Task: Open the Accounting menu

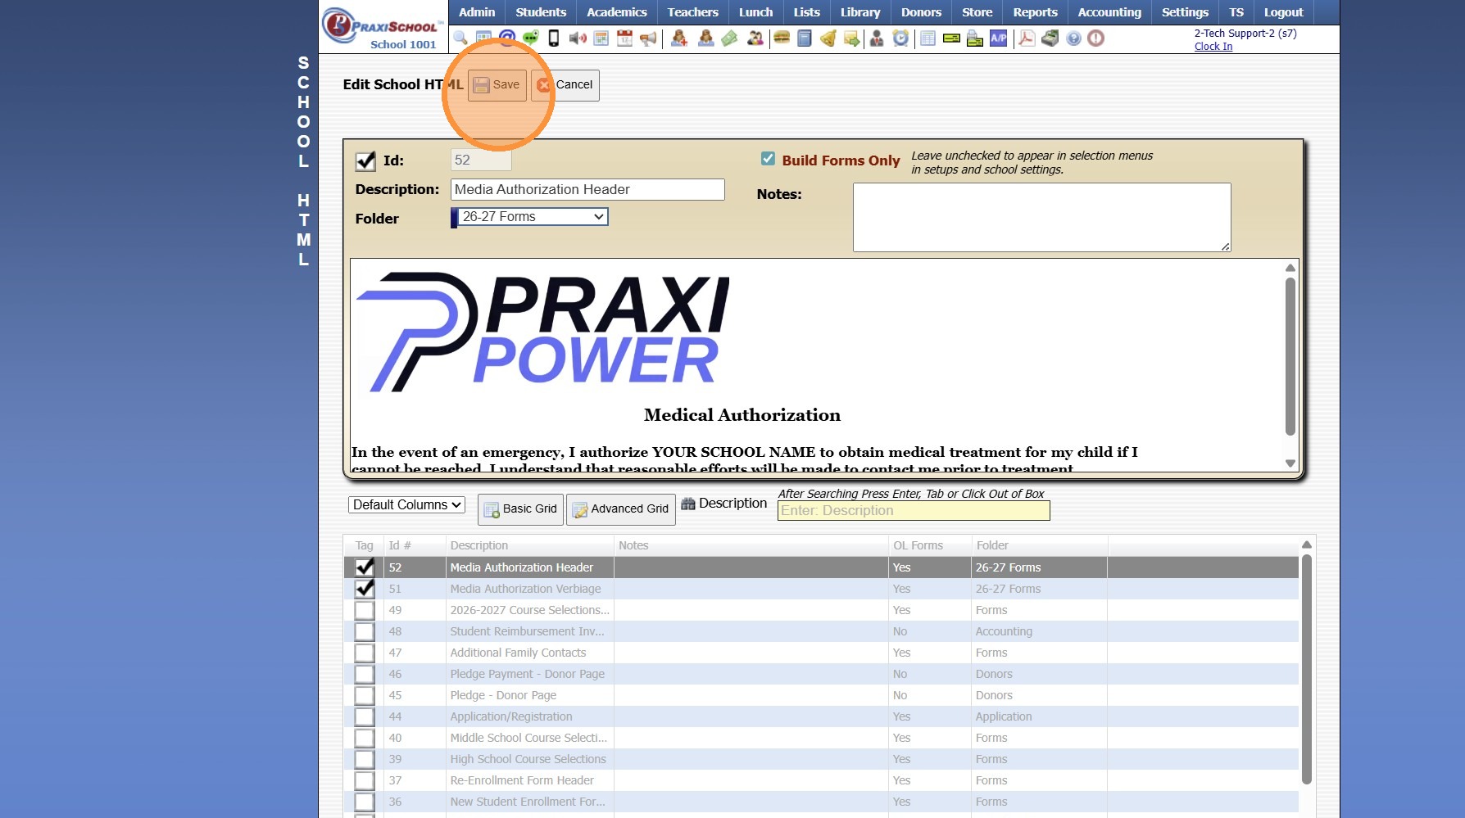Action: coord(1109,12)
